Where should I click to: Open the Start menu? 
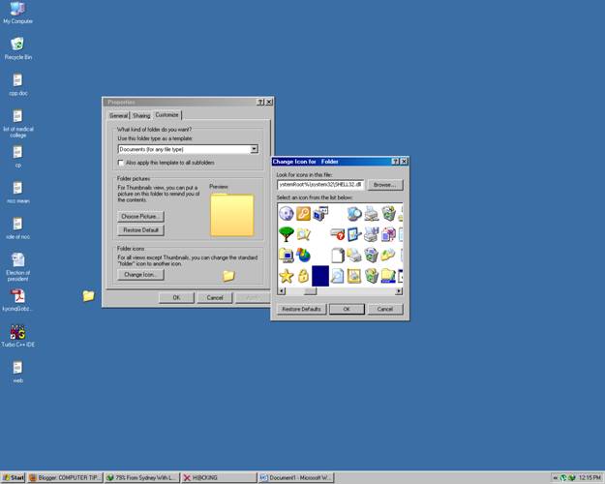click(x=14, y=478)
